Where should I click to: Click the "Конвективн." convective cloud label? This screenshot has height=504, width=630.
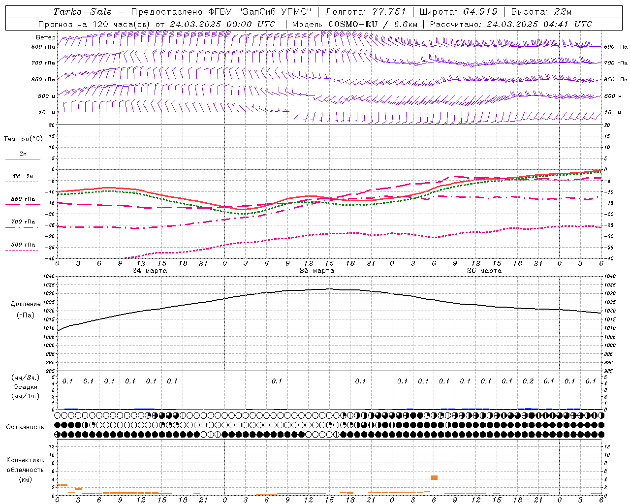(26, 460)
